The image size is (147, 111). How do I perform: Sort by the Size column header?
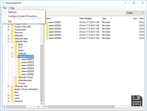click(129, 18)
